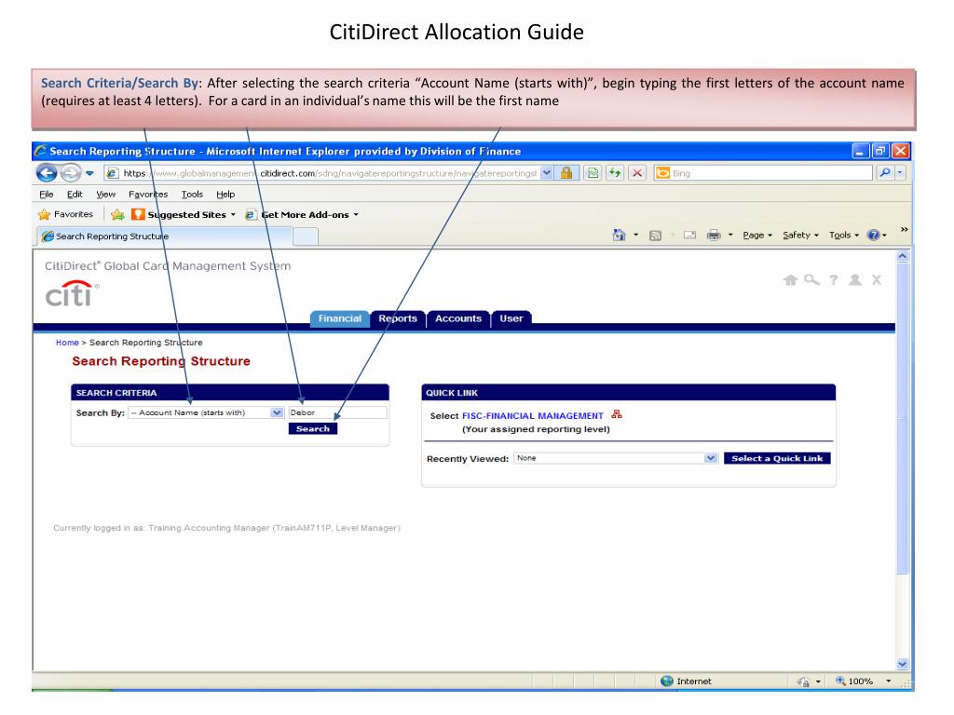
Task: Click the vertical scrollbar up arrow
Action: coord(902,257)
